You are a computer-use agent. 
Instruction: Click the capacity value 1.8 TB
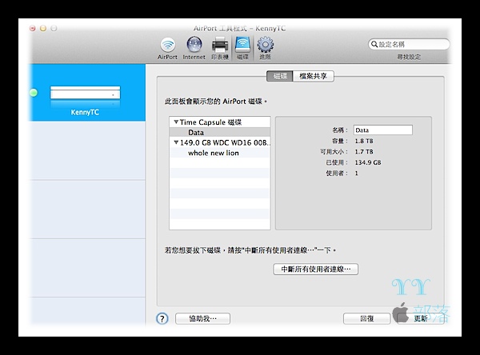click(364, 141)
